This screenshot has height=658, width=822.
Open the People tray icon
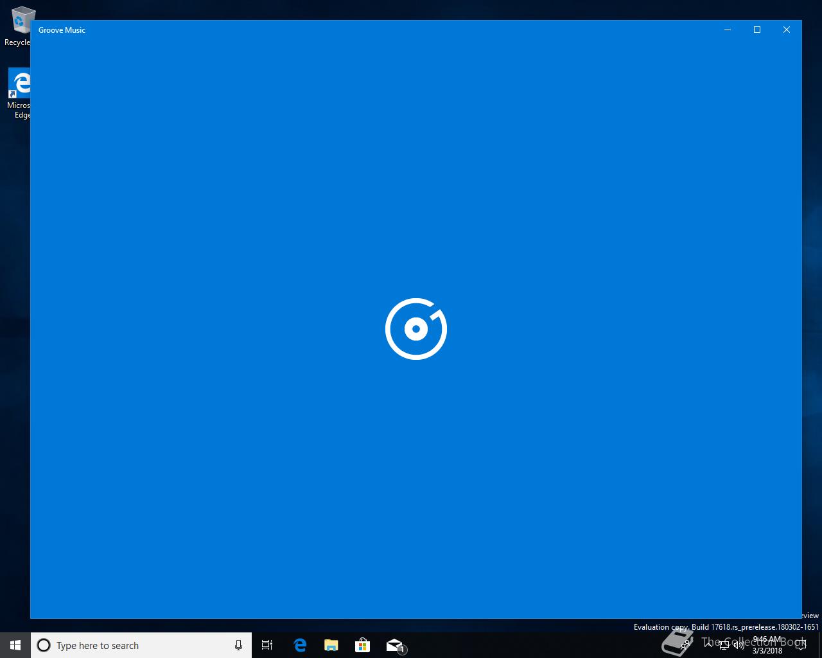(x=685, y=644)
